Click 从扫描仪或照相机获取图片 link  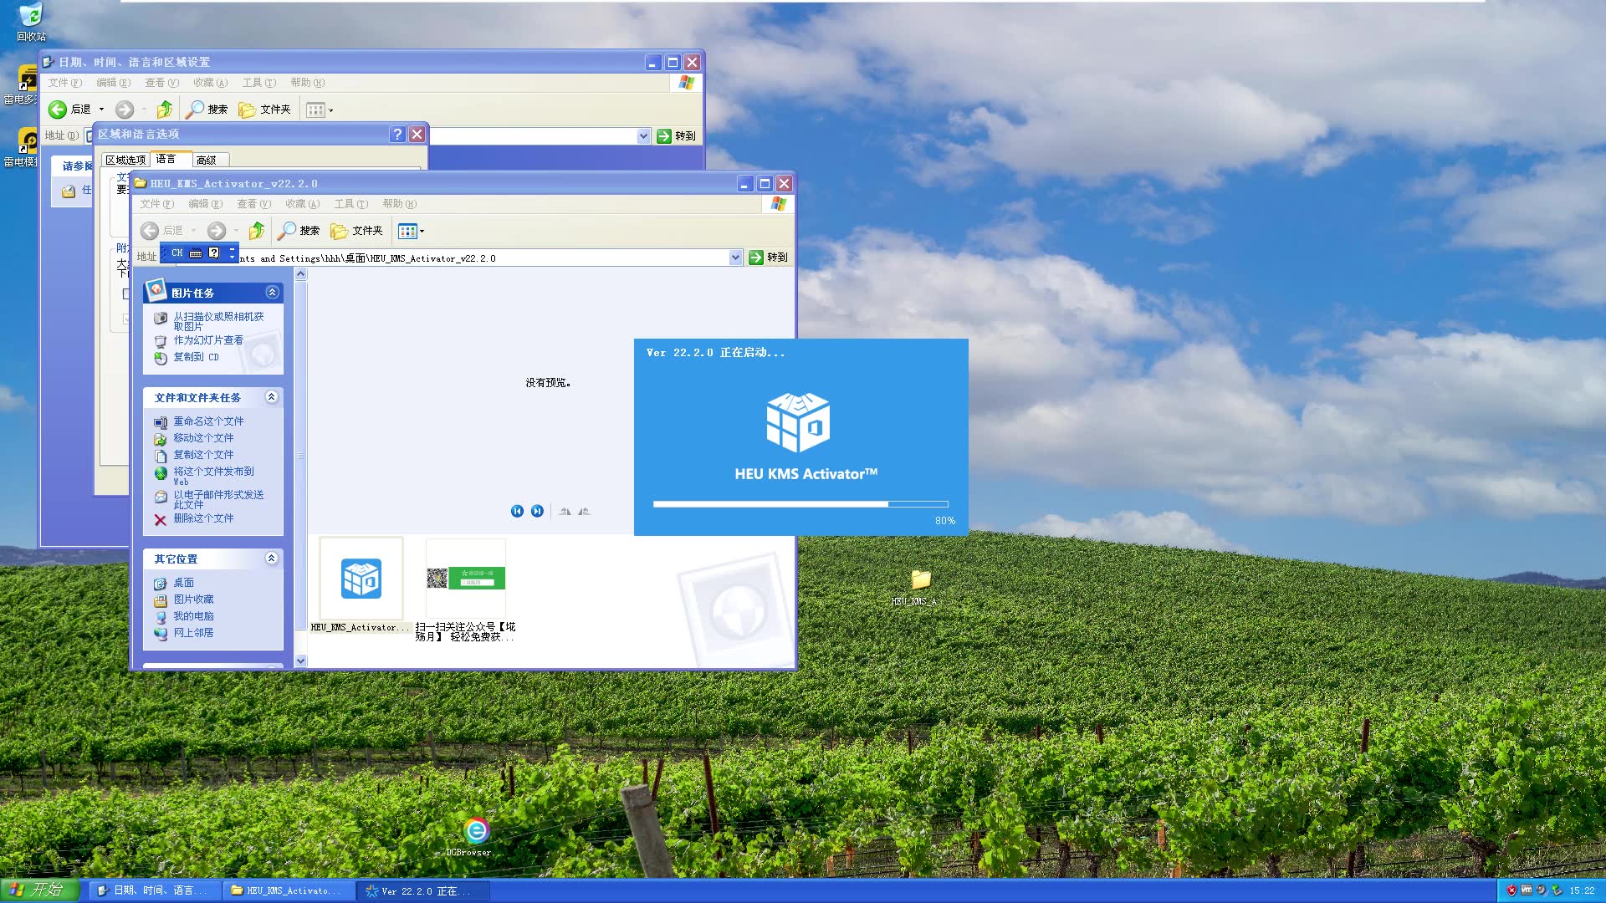point(218,322)
